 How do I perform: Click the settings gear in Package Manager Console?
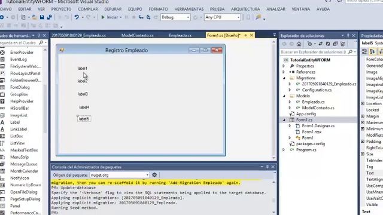pos(154,175)
